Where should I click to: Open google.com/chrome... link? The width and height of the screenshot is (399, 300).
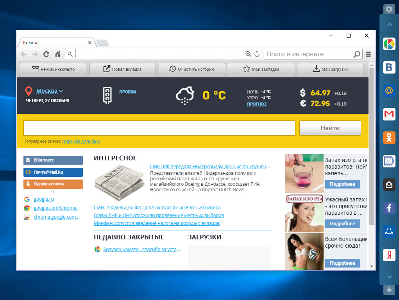[x=57, y=208]
